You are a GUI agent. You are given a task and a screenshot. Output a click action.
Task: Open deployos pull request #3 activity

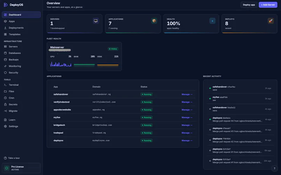coord(240,130)
